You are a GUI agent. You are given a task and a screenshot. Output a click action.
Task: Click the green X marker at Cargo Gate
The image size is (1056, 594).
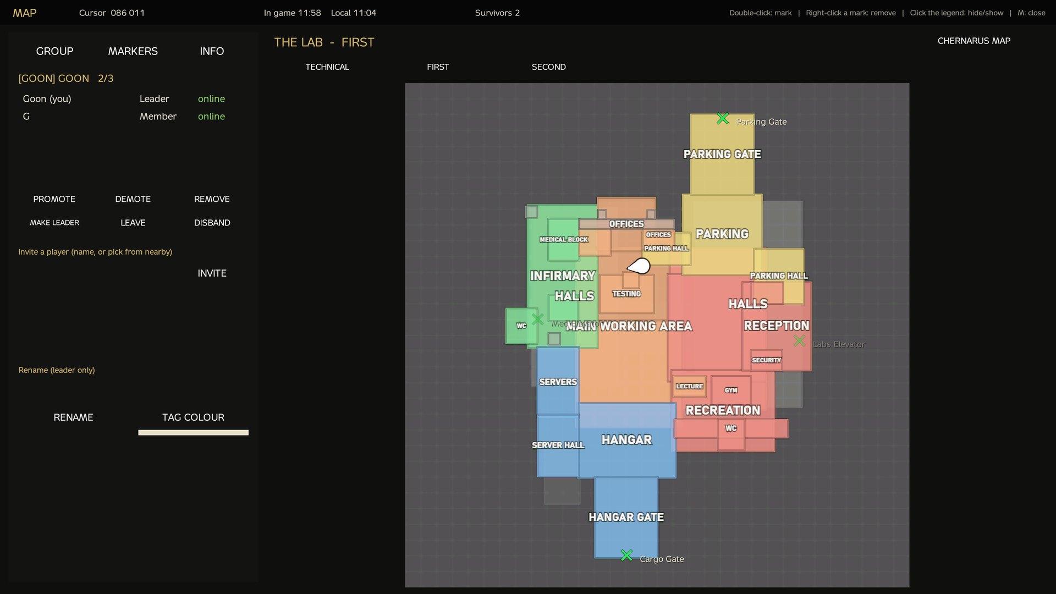[x=626, y=555]
